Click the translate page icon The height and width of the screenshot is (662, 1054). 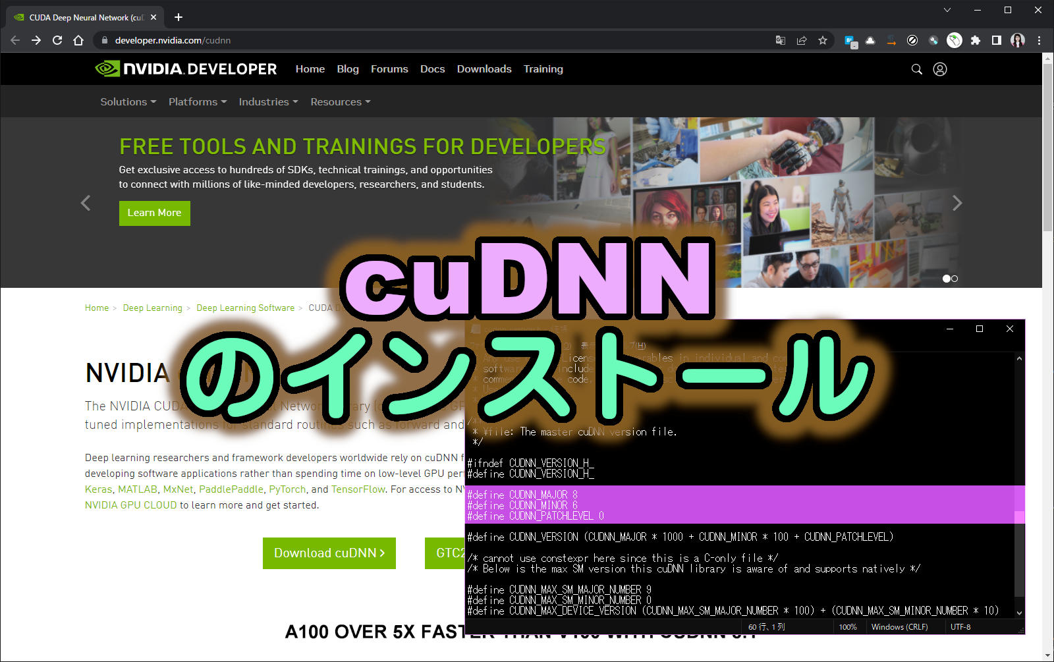[781, 40]
